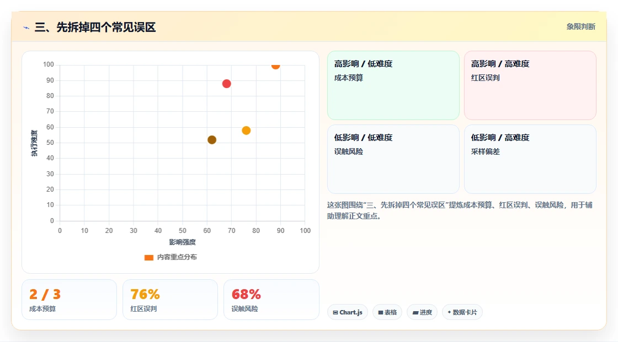Image resolution: width=618 pixels, height=342 pixels.
Task: Click the heading 三、先拆掉四个常见误区
Action: [x=95, y=27]
